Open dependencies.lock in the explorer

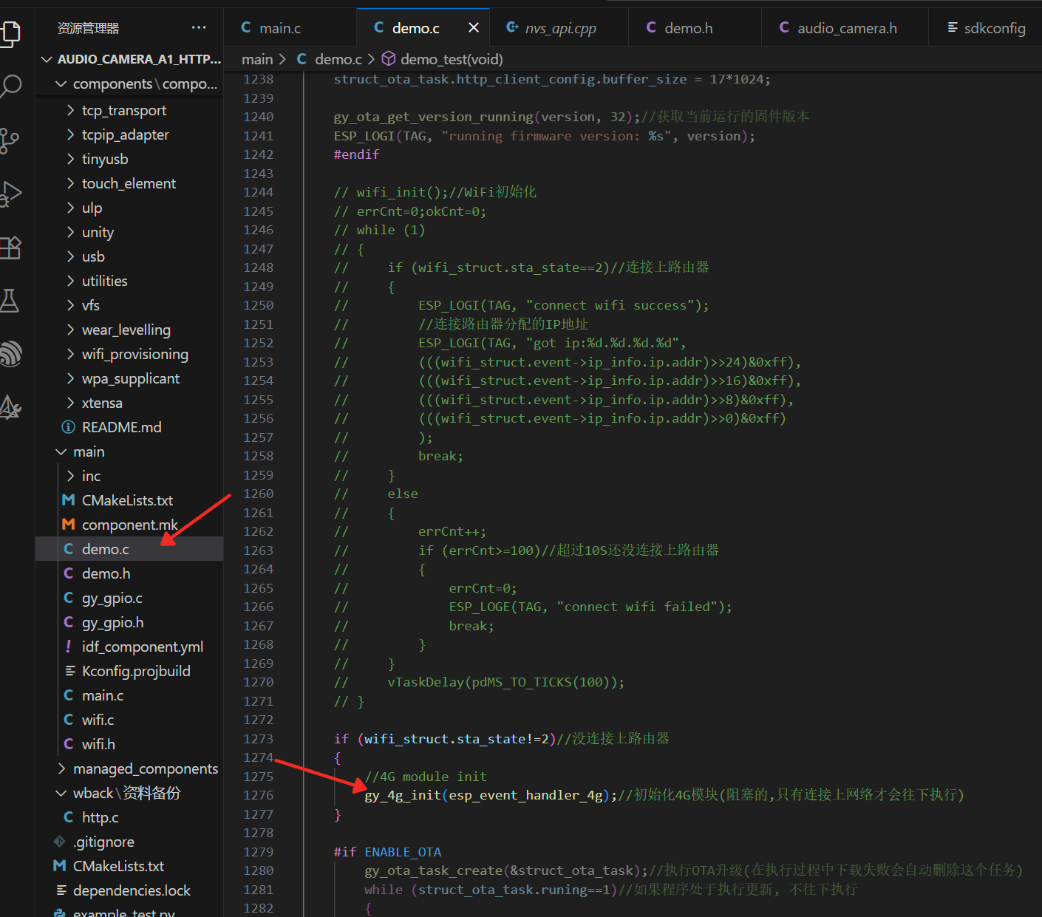[129, 890]
